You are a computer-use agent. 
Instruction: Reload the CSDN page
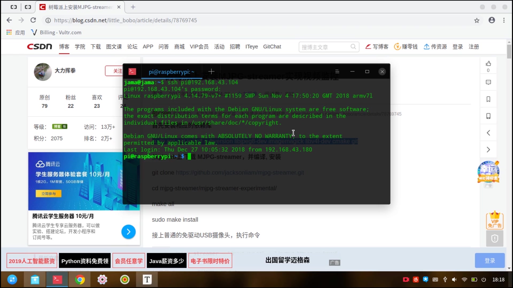click(33, 20)
